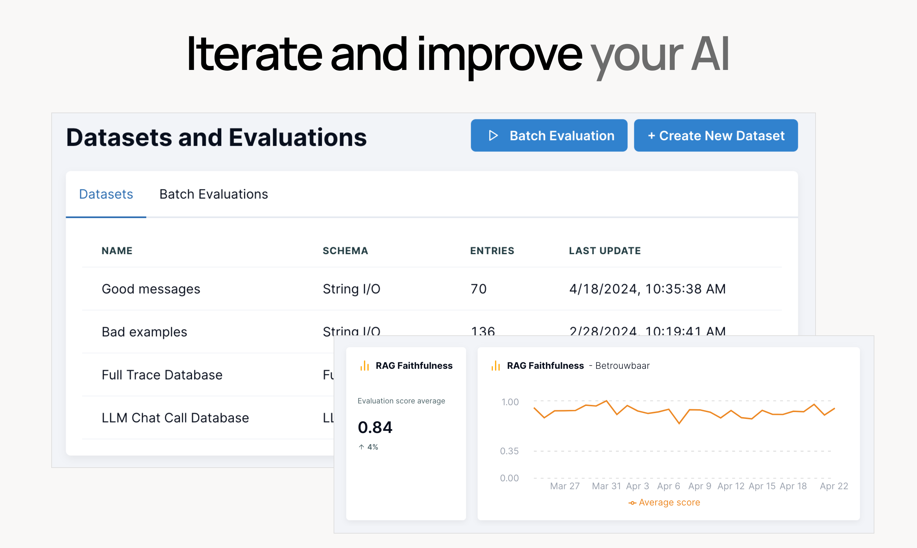Click the Average score legend marker
The width and height of the screenshot is (917, 548).
[632, 503]
